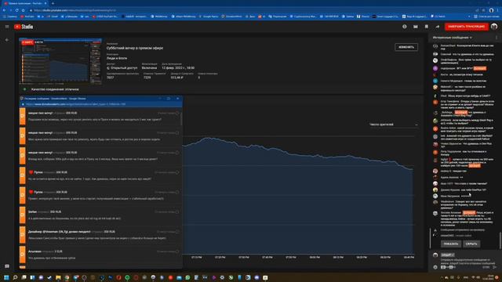Click the category text Люди и блоги

point(117,59)
